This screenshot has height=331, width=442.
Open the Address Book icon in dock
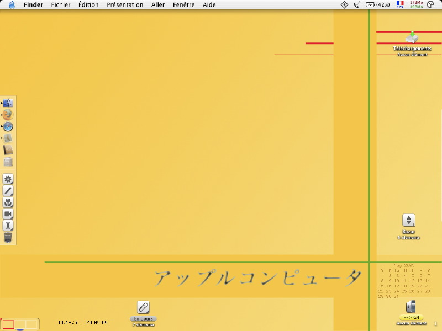click(x=8, y=150)
